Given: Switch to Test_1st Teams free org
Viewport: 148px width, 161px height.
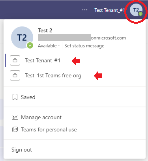Looking at the screenshot, I should tap(53, 75).
